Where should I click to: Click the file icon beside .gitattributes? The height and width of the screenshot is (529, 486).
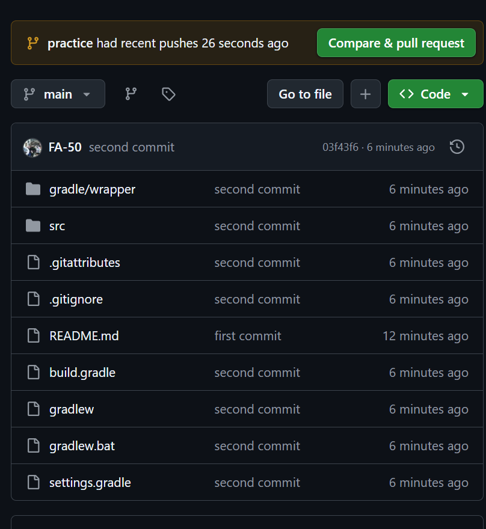pos(34,262)
